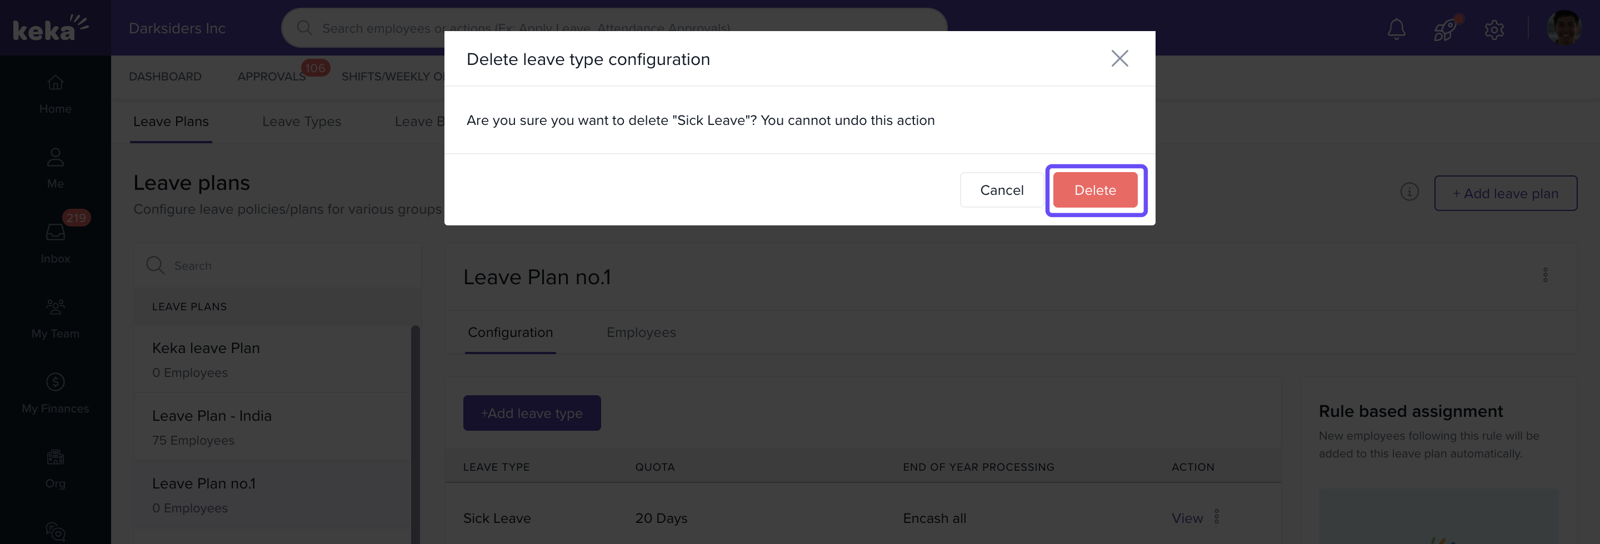Open the notifications bell icon
This screenshot has width=1600, height=544.
(1396, 28)
